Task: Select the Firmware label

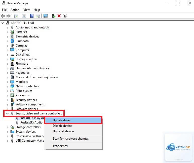Action: click(22, 64)
